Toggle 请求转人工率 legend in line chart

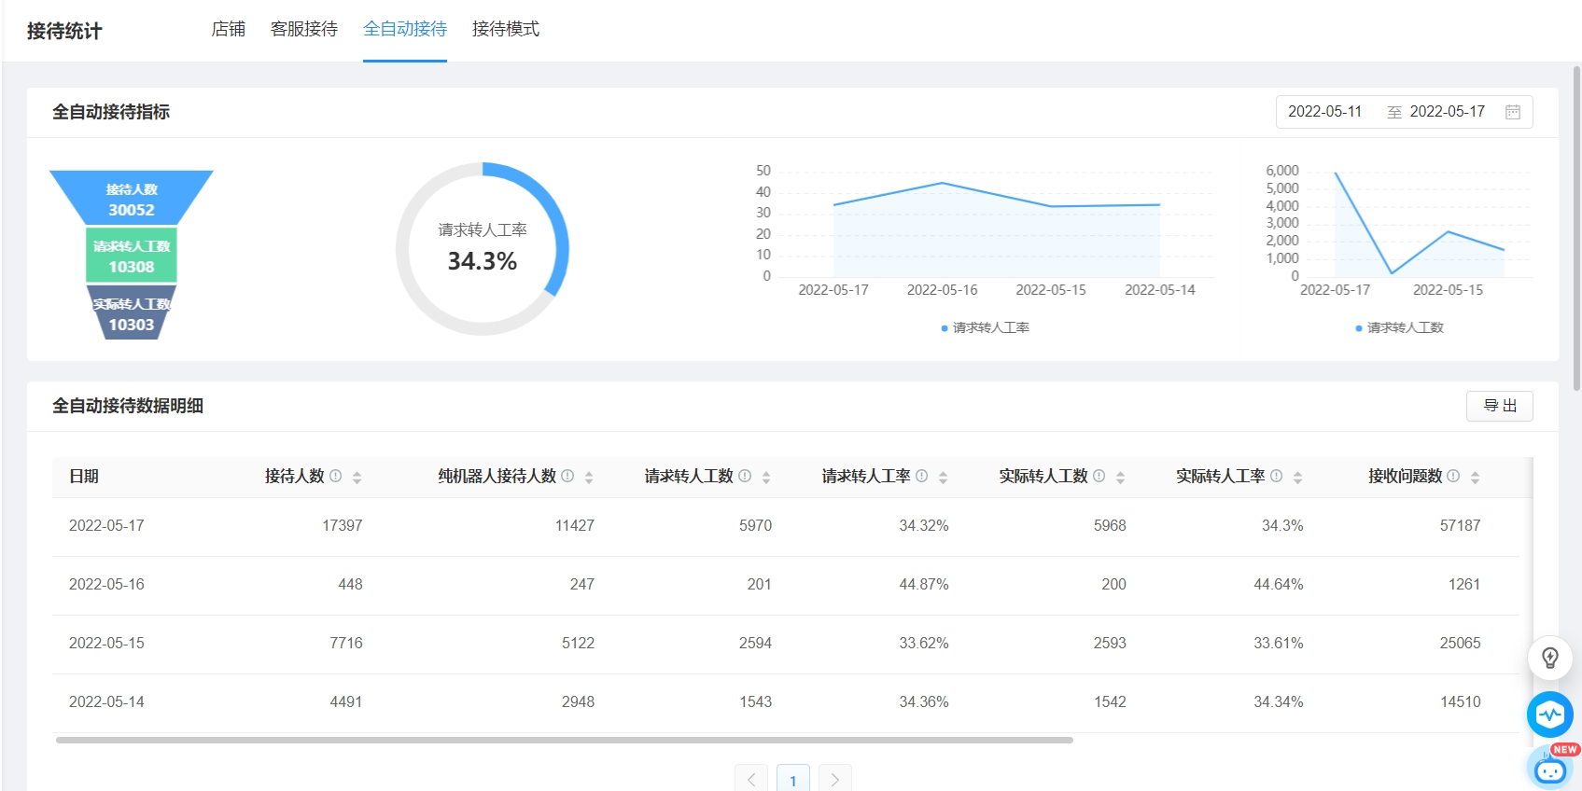pyautogui.click(x=986, y=327)
